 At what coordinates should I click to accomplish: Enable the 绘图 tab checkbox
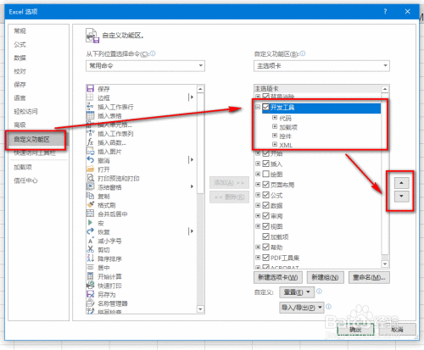[x=265, y=174]
